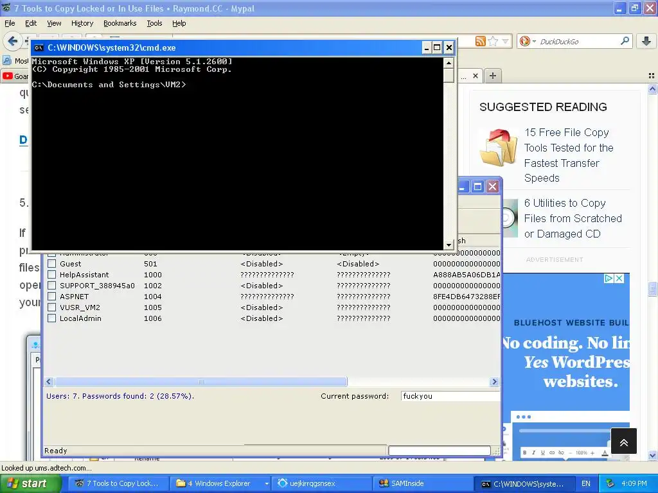Select the RID value 1004

(x=152, y=297)
